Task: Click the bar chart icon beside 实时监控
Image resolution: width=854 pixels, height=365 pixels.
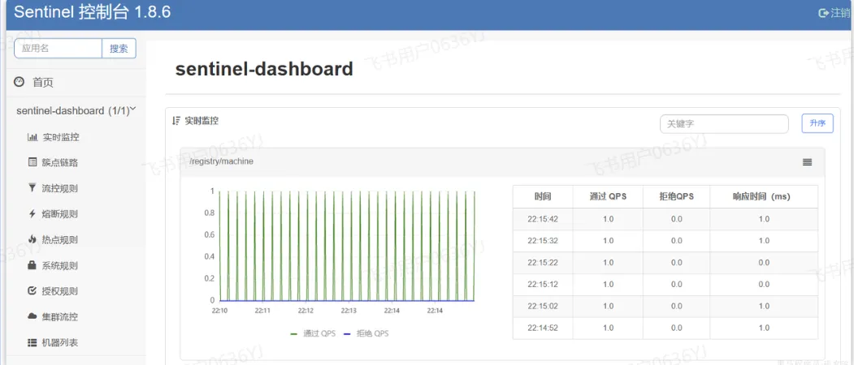Action: pyautogui.click(x=33, y=137)
